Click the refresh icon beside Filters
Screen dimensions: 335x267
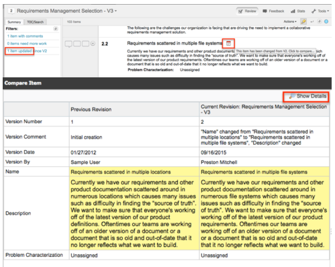coord(56,29)
